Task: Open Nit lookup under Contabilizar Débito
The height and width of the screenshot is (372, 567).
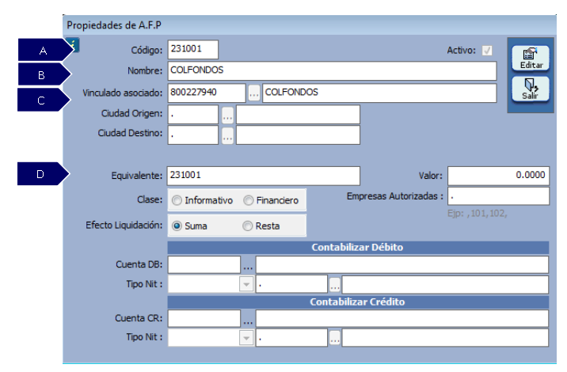Action: pyautogui.click(x=335, y=285)
